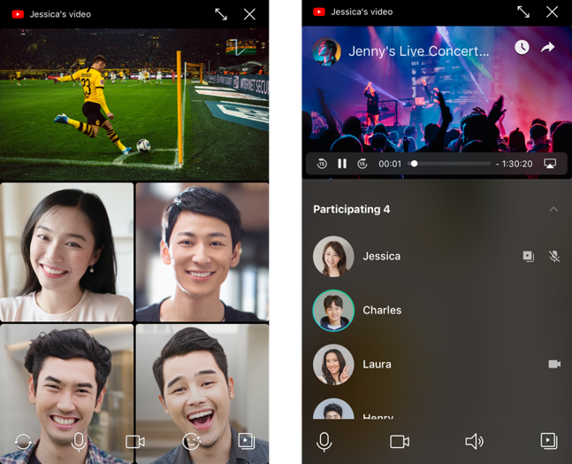Switch camera using the rotate icon
Viewport: 572px width, 464px height.
point(23,441)
